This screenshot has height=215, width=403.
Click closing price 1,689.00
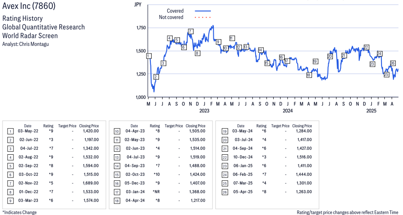coord(91,183)
